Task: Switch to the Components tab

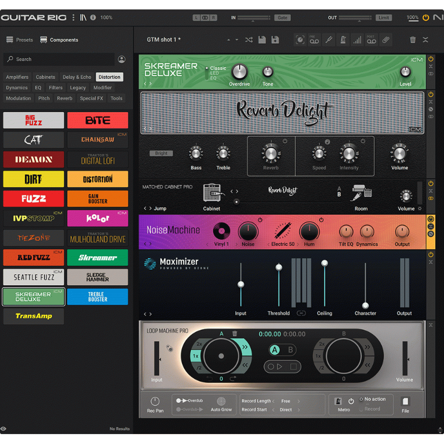Action: point(59,40)
